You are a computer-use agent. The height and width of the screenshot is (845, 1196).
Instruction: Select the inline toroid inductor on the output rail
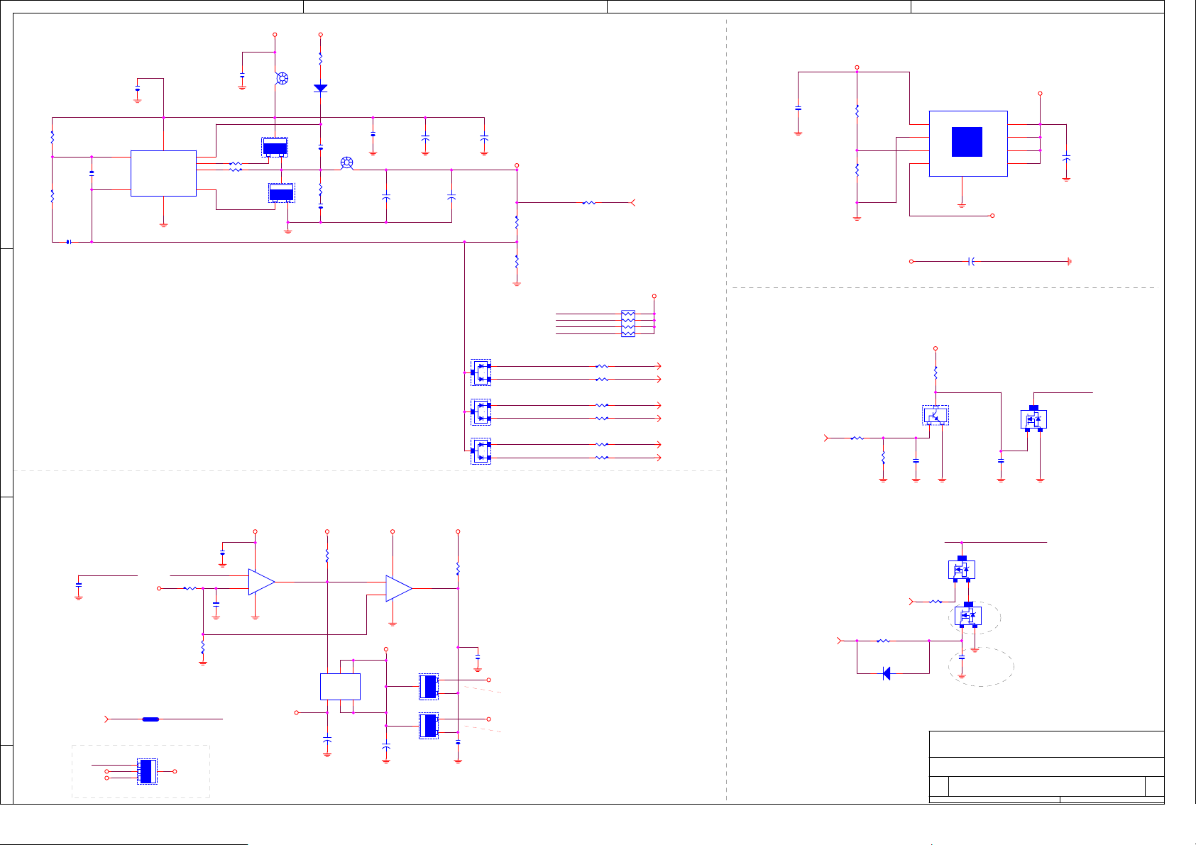[346, 163]
